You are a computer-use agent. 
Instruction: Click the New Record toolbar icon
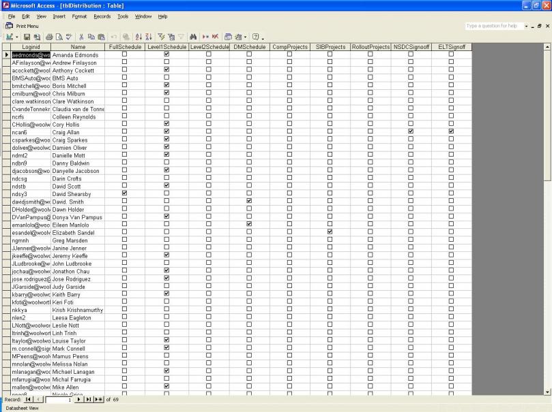pyautogui.click(x=205, y=37)
